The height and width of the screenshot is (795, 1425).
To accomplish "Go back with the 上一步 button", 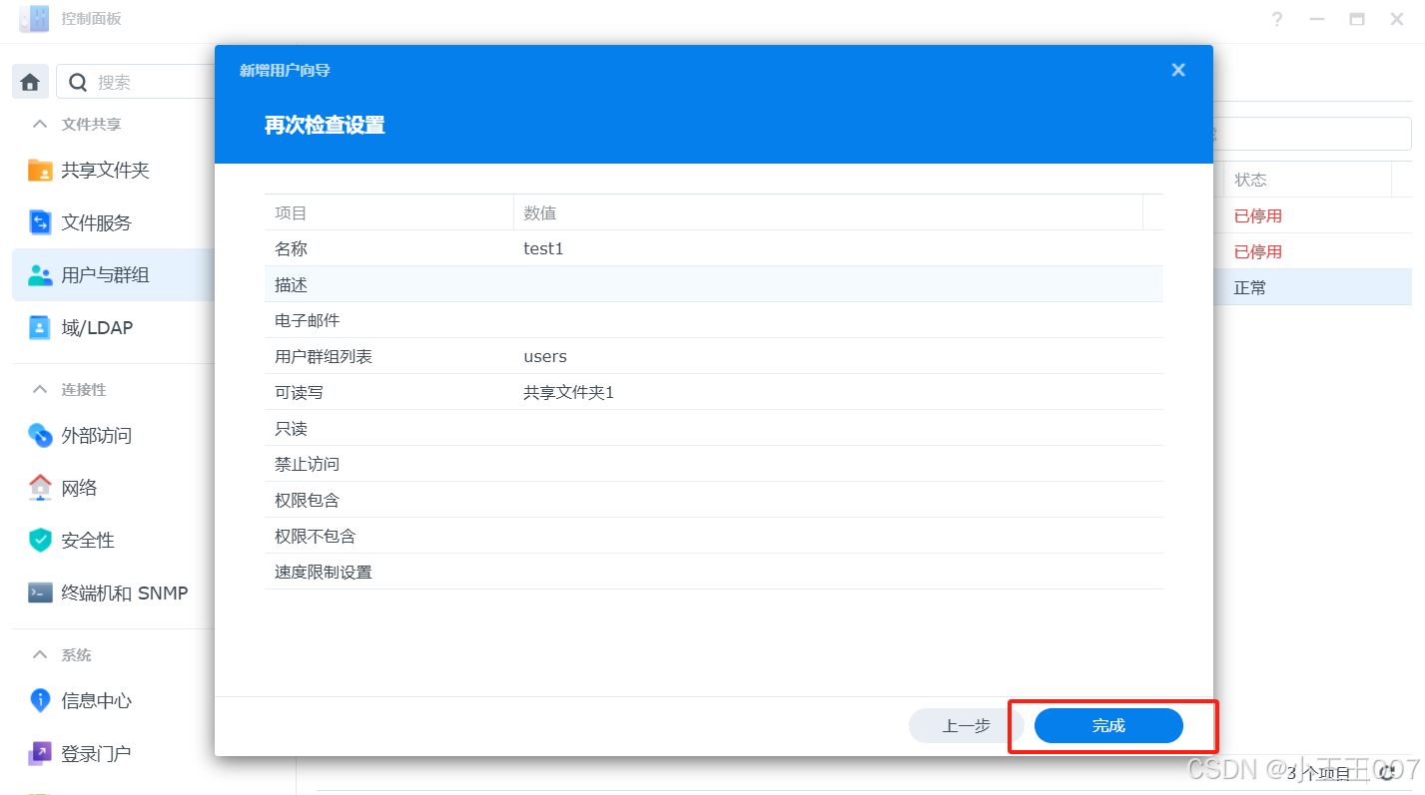I will click(966, 725).
